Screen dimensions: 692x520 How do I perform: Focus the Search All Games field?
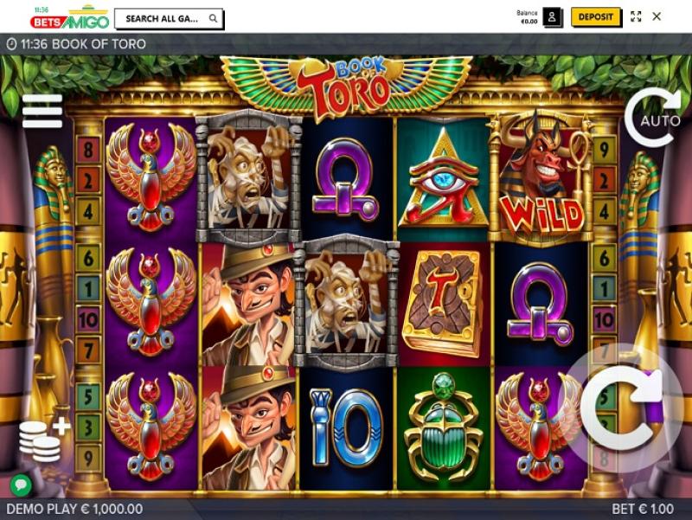point(169,18)
